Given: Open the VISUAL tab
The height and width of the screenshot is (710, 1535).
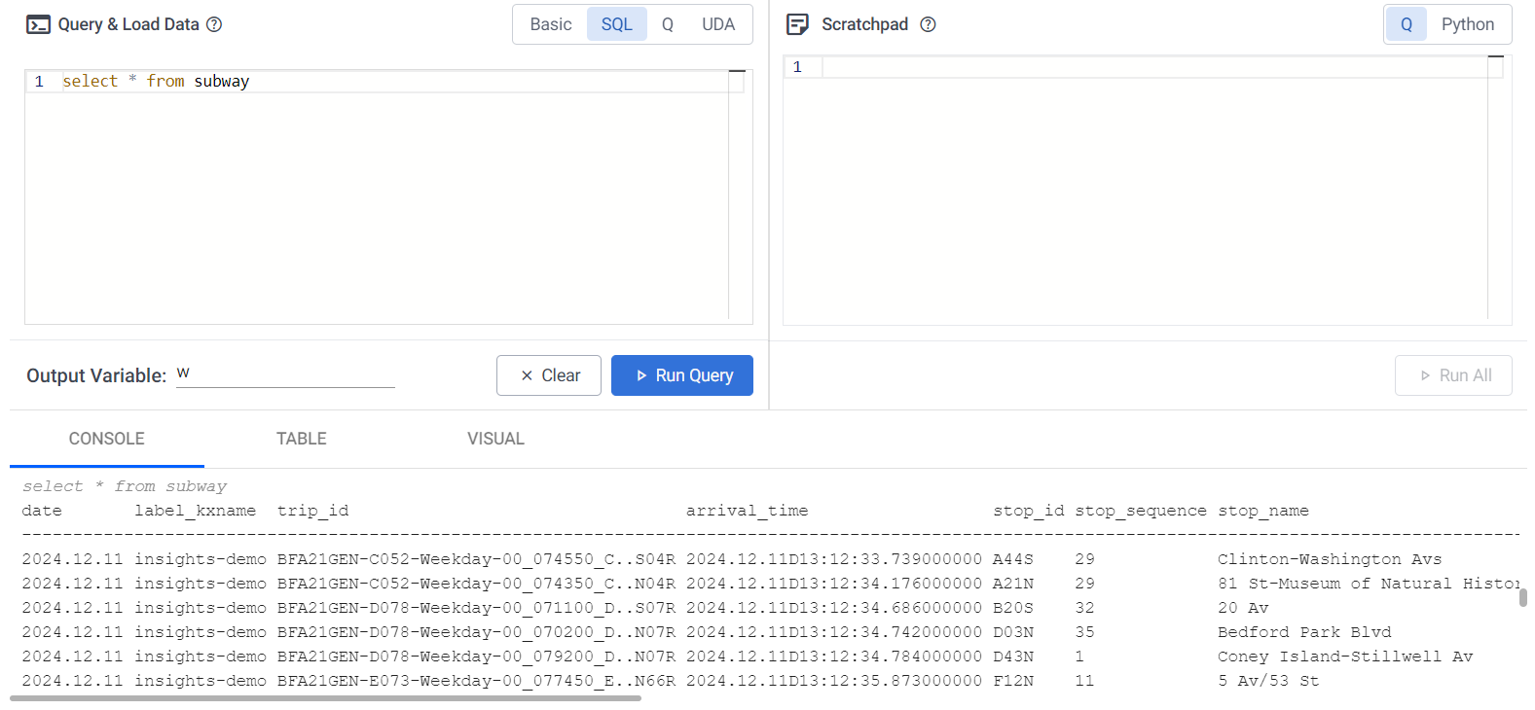Looking at the screenshot, I should coord(495,439).
